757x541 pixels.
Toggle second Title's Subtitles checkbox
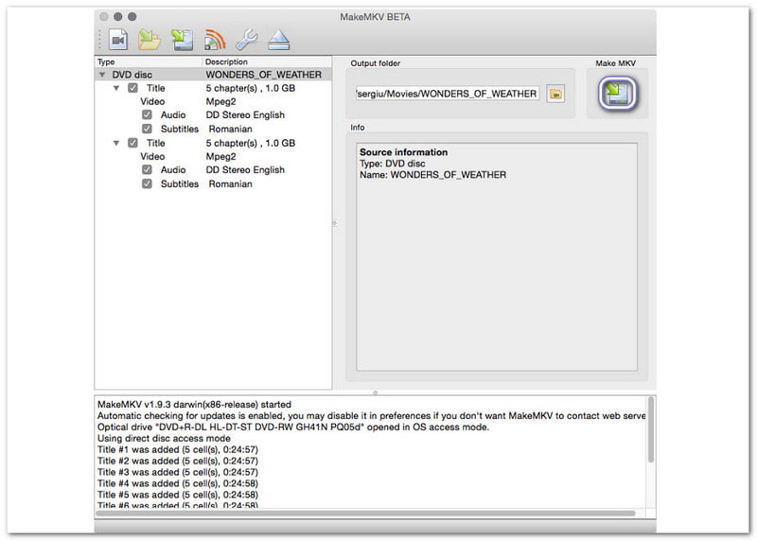click(147, 183)
